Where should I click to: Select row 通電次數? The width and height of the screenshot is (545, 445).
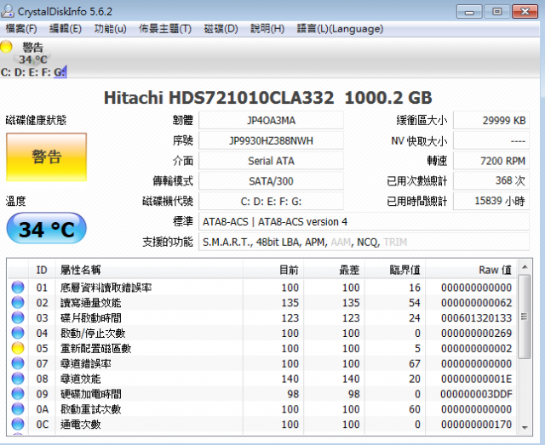click(x=262, y=425)
